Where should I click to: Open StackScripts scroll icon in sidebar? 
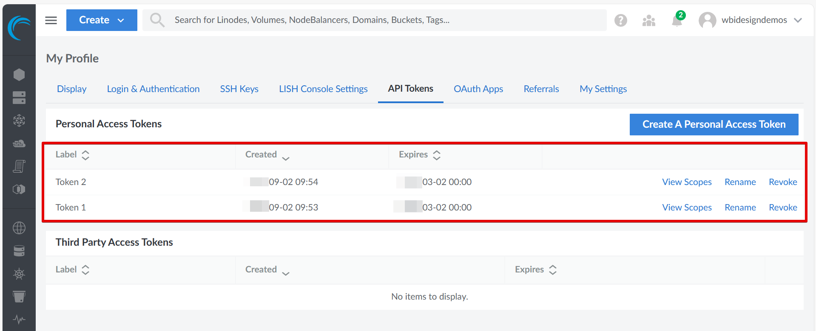[x=19, y=166]
